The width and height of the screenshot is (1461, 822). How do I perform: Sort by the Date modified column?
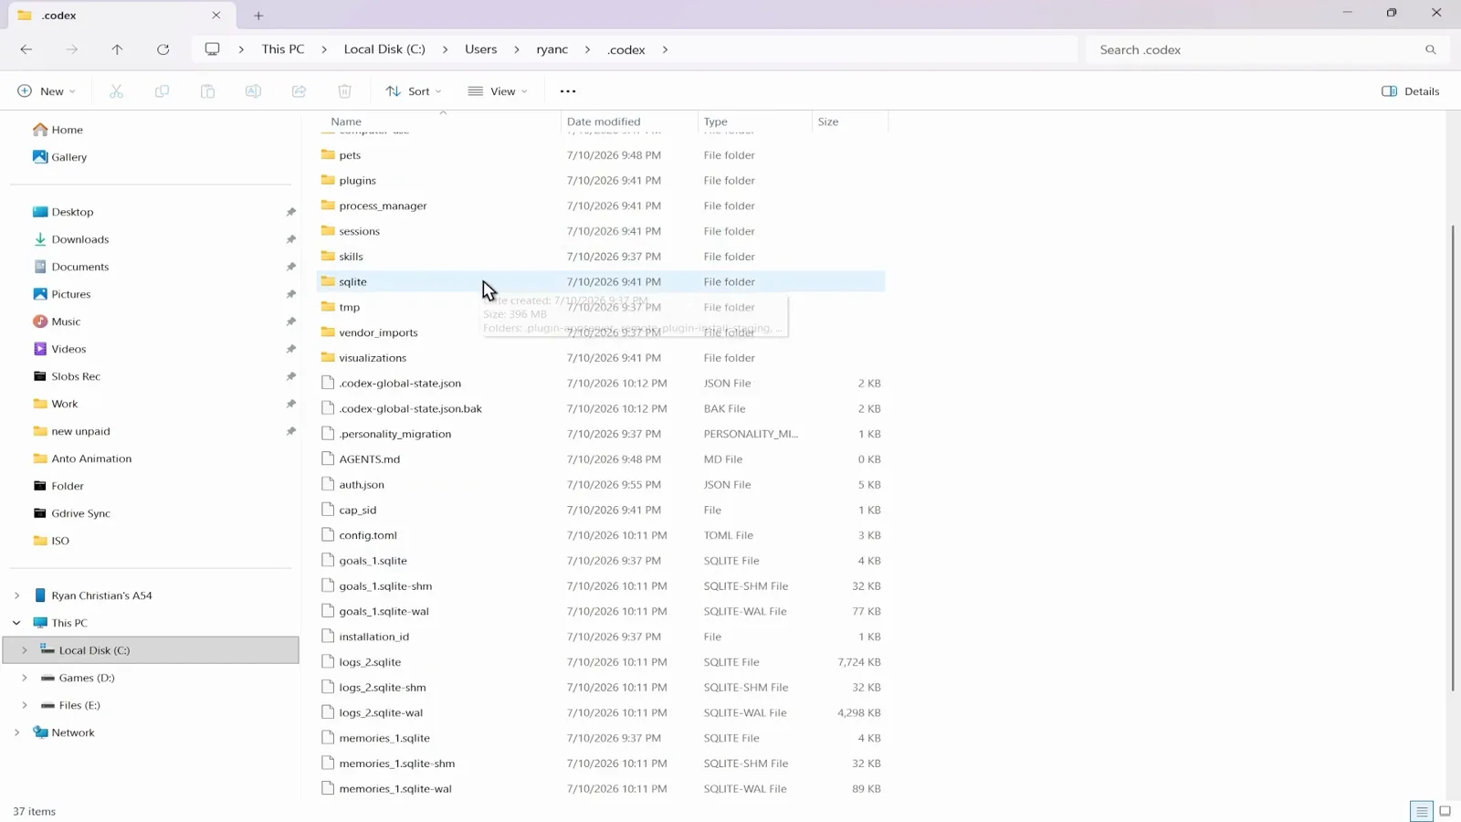point(604,121)
